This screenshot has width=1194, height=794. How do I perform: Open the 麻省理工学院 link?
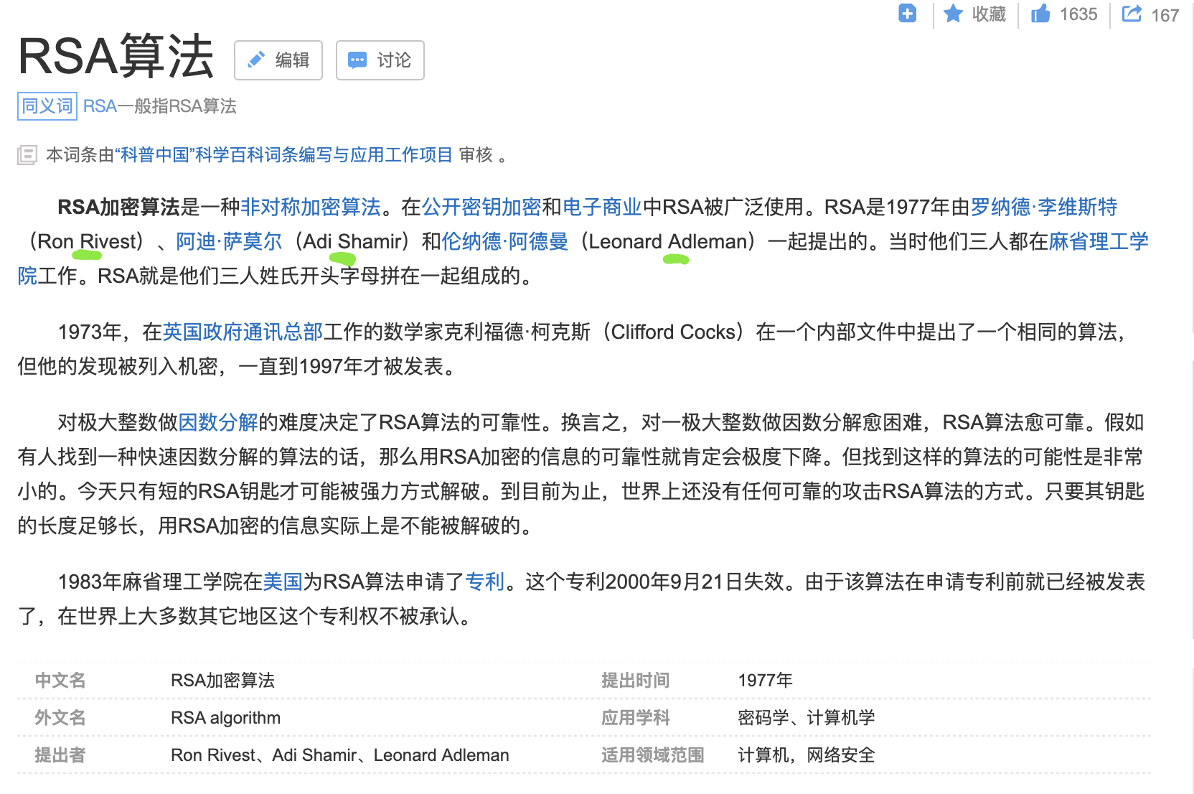(x=1099, y=241)
